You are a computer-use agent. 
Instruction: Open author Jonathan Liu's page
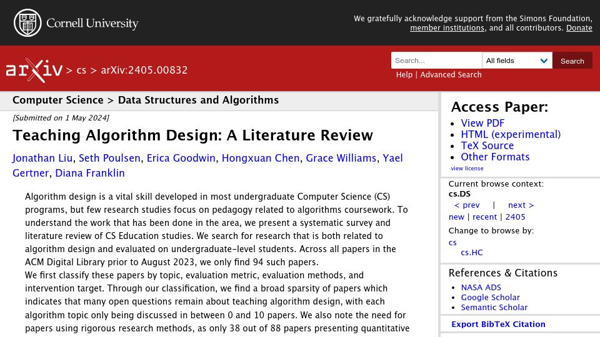[x=42, y=158]
